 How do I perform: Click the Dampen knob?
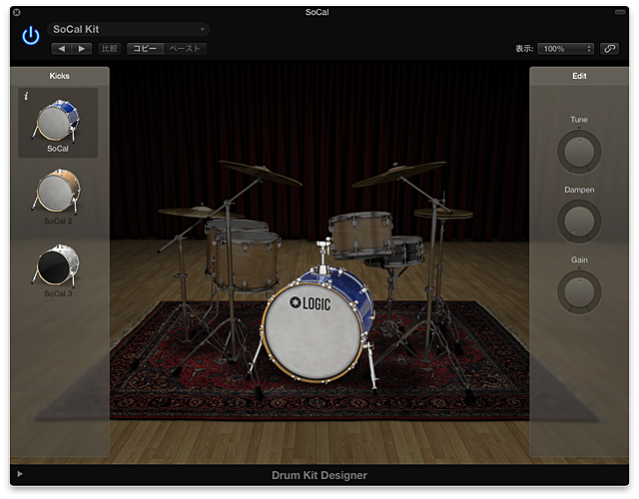(x=579, y=221)
